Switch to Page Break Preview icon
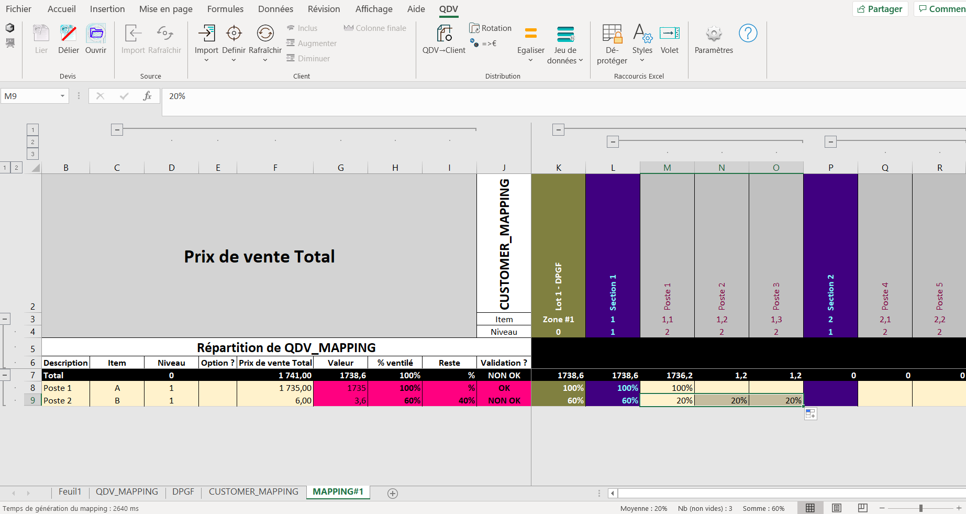966x514 pixels. pos(862,508)
